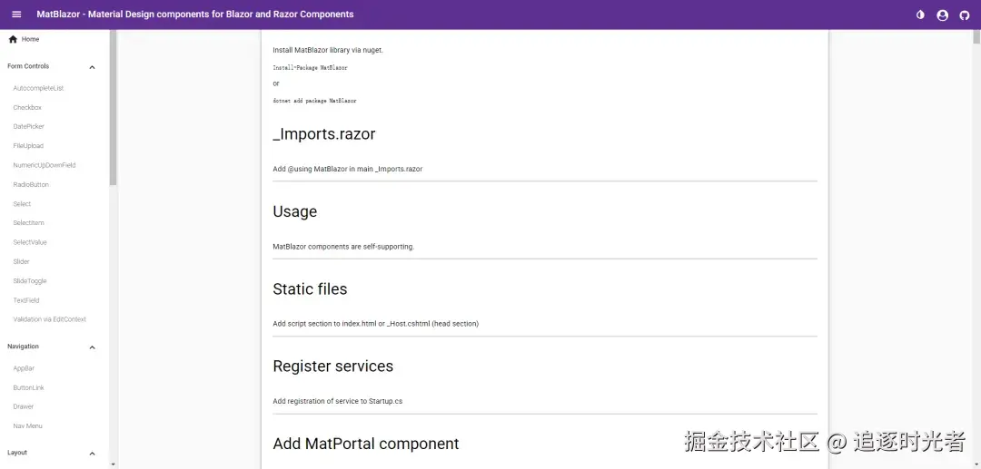Click the dotnet add package MatBlazor text
Viewport: 981px width, 469px height.
(314, 101)
